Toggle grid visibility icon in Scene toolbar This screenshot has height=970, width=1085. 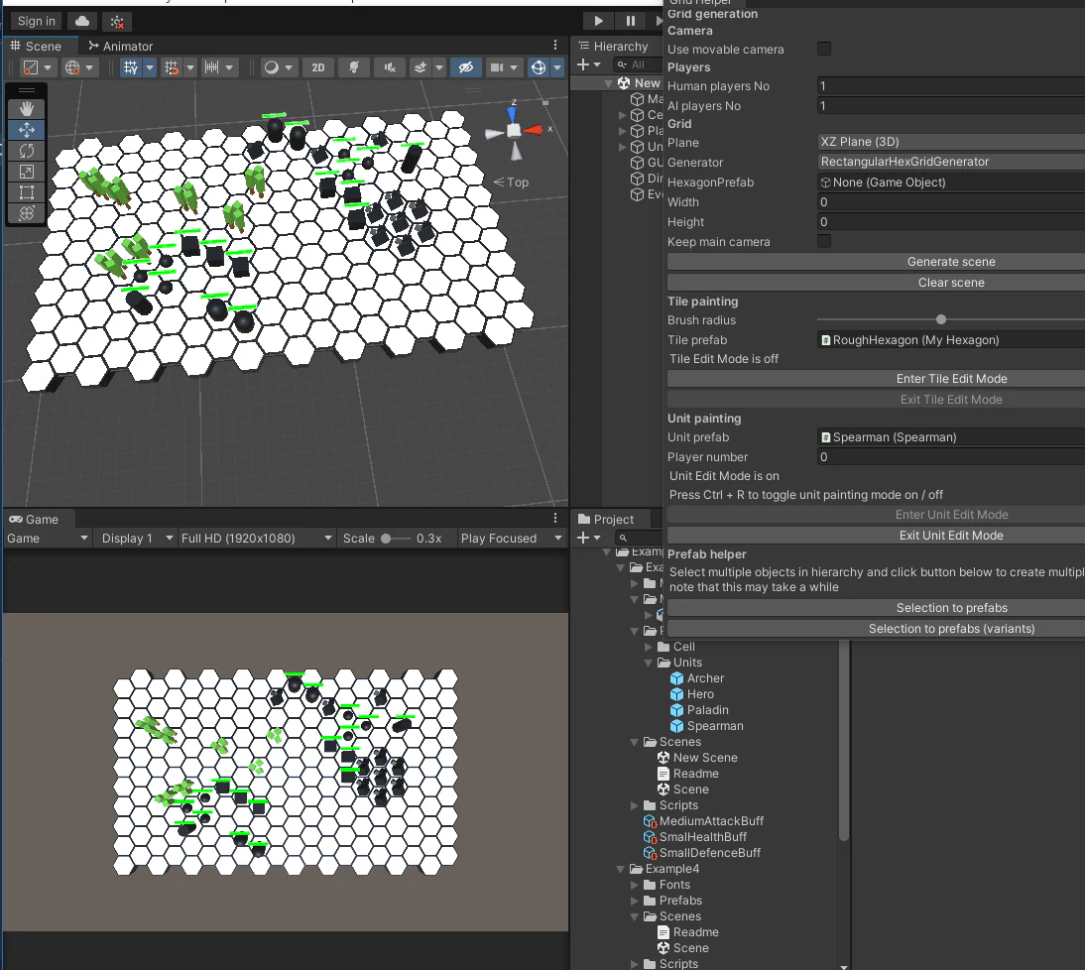pyautogui.click(x=130, y=67)
